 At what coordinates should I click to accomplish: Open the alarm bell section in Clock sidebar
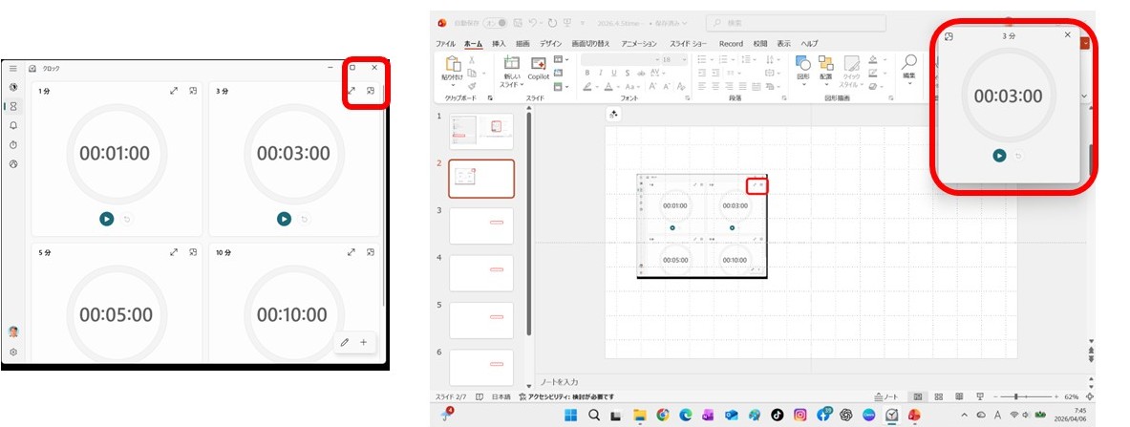[13, 125]
